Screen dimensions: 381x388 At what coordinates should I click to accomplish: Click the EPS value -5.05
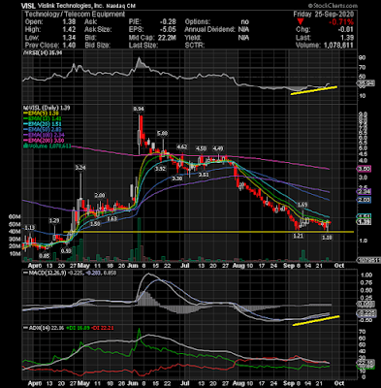point(168,30)
